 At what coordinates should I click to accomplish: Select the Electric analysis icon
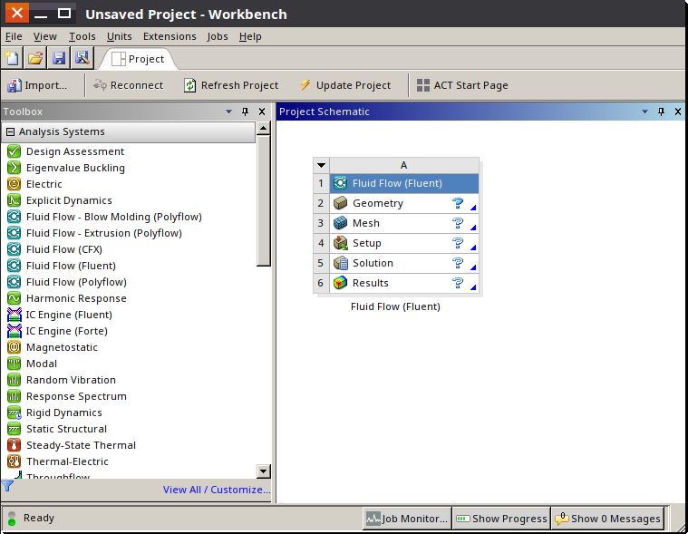(14, 184)
